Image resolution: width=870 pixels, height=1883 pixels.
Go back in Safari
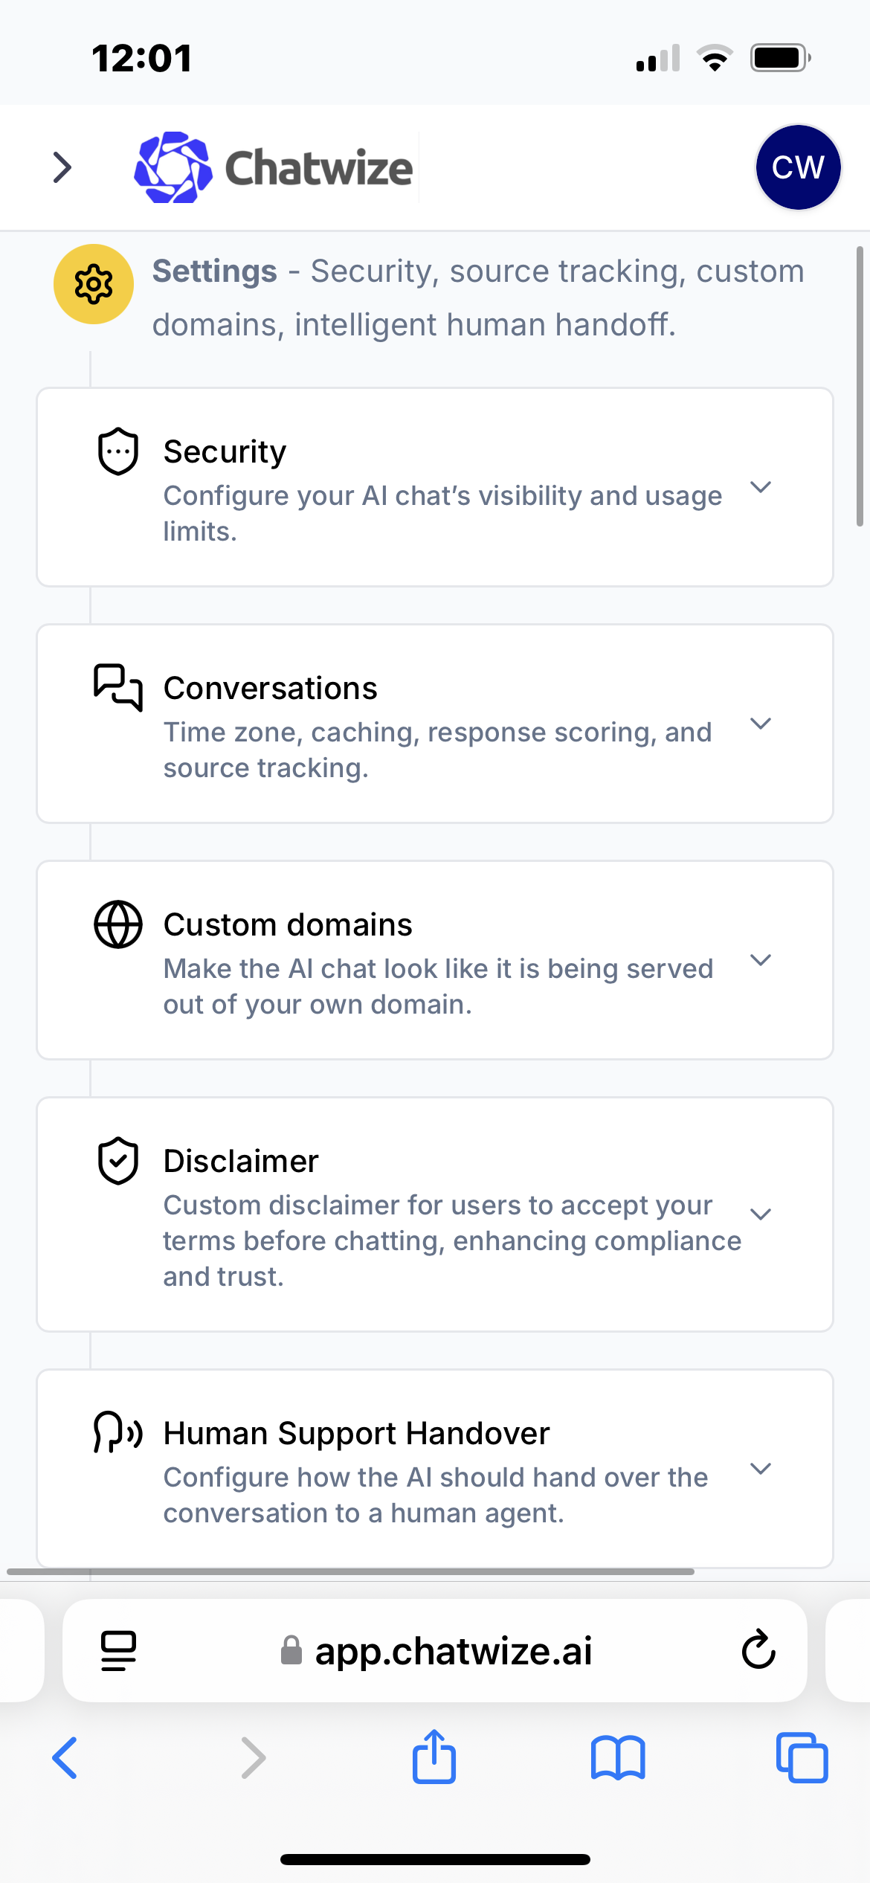coord(65,1758)
